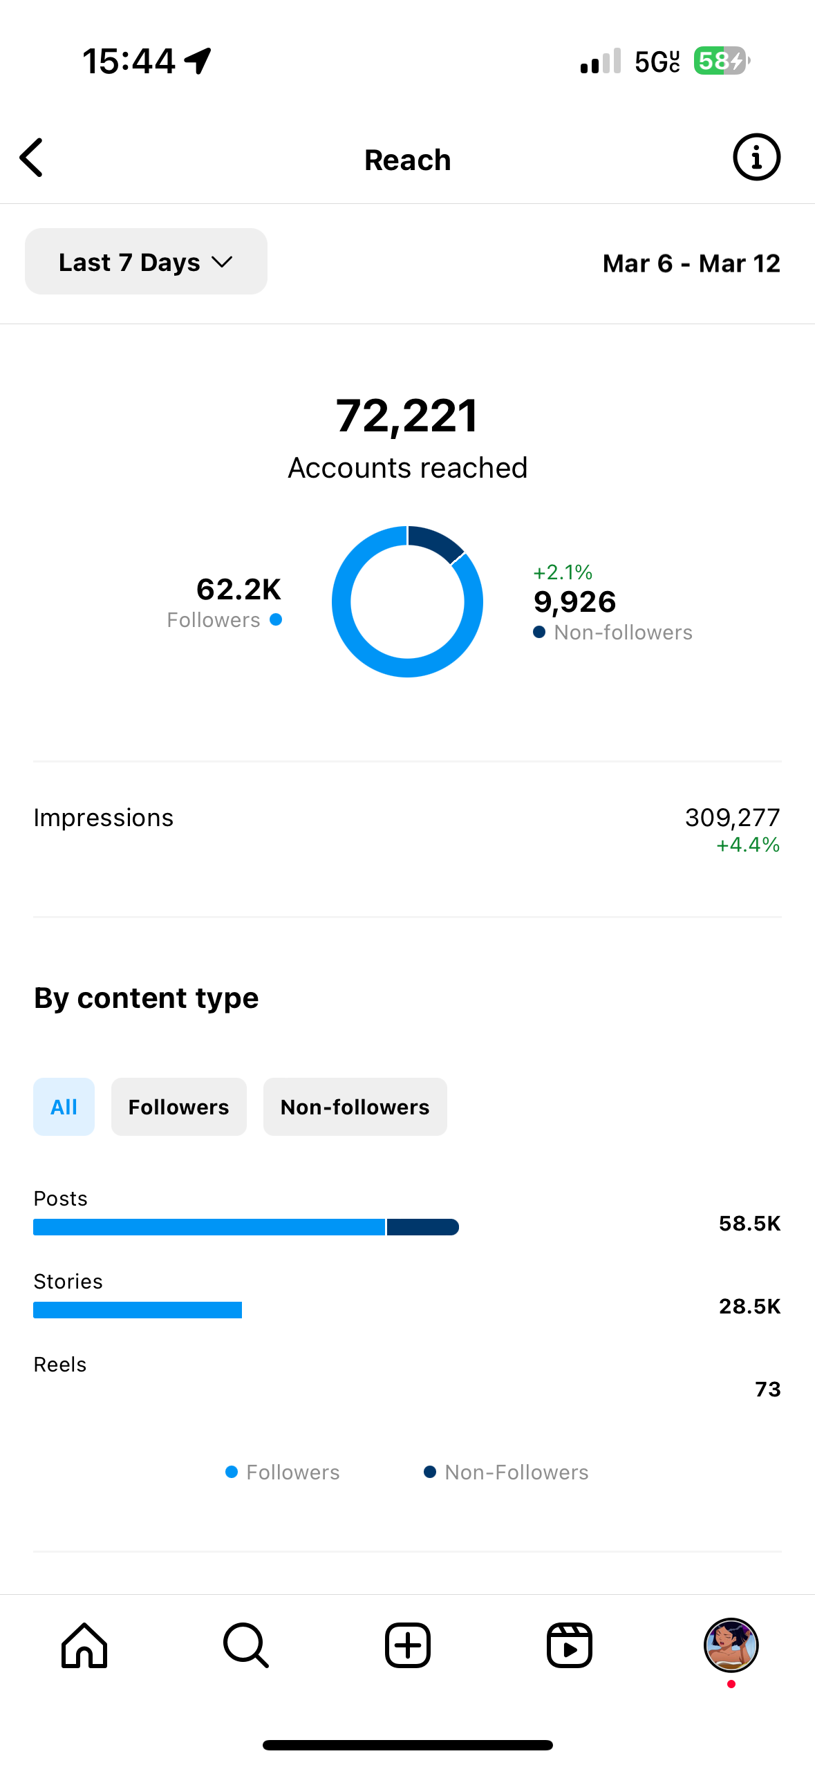Open the Last 7 Days dropdown
This screenshot has height=1767, width=815.
click(x=146, y=262)
